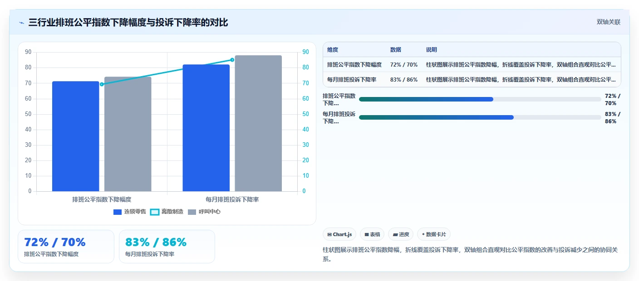Screen dimensions: 639x281
Task: Click table cell 83% / 86%
Action: (x=404, y=80)
